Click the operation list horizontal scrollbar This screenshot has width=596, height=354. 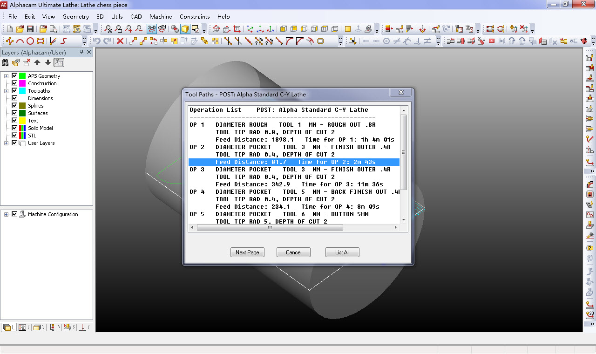click(x=294, y=228)
